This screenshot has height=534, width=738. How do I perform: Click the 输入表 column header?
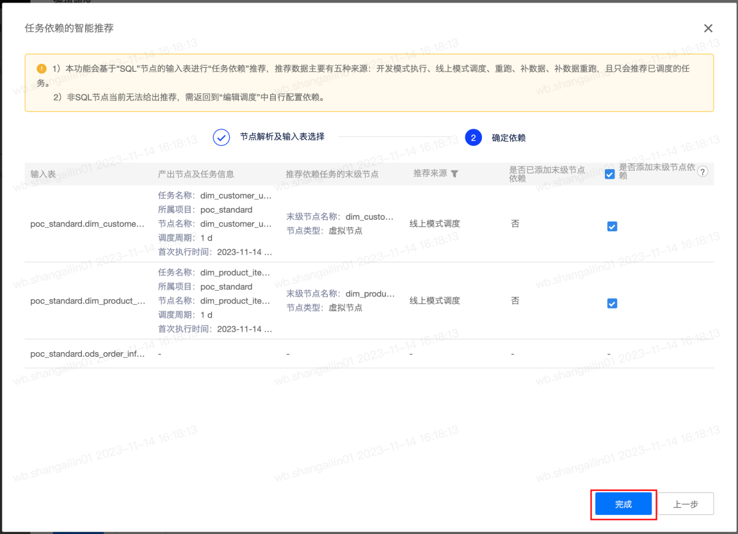click(x=43, y=174)
